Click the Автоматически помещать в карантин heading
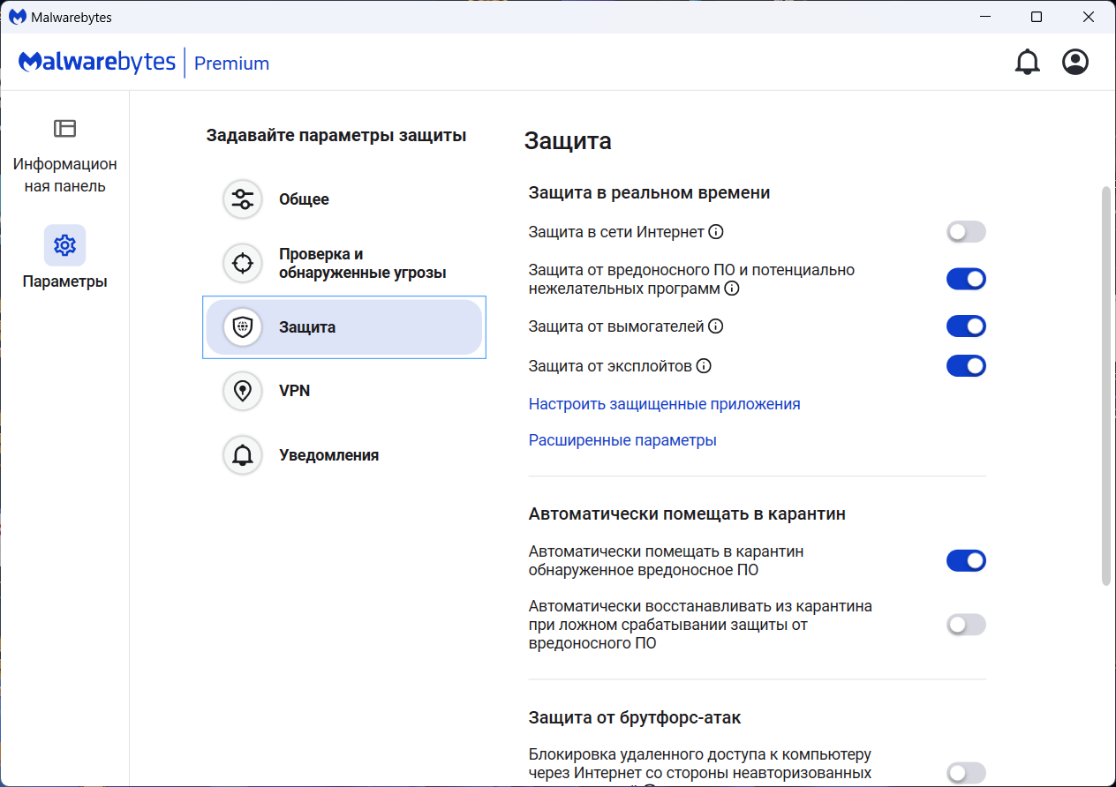The width and height of the screenshot is (1116, 787). [687, 514]
